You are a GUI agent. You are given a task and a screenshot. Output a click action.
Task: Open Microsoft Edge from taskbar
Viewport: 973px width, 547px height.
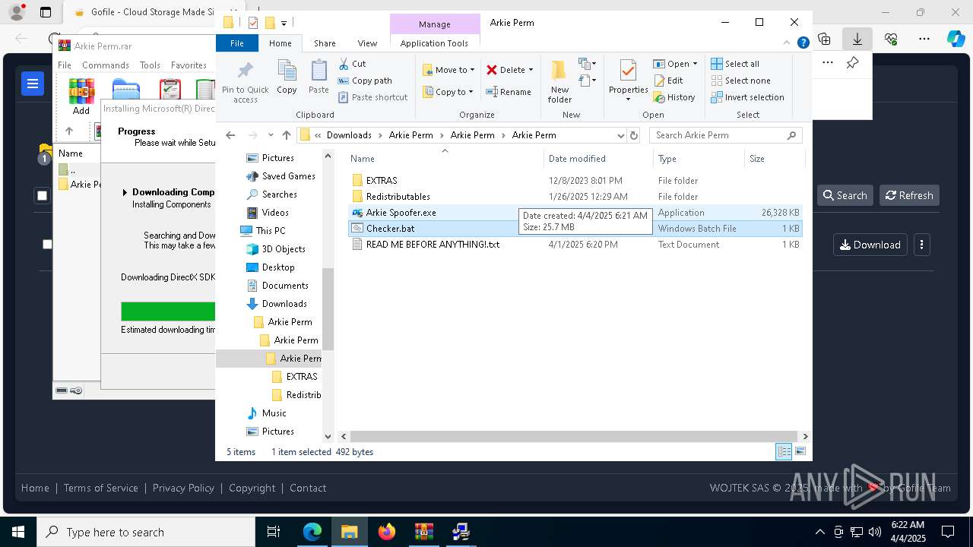312,532
